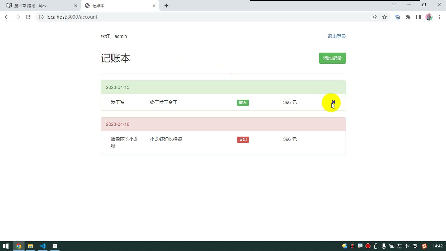Click the 2023-04-16 date header
The height and width of the screenshot is (251, 446).
click(118, 124)
